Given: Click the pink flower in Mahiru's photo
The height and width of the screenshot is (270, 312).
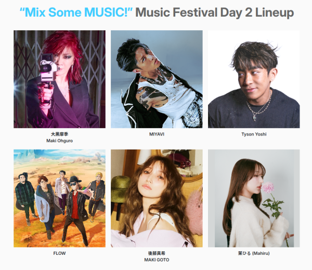Looking at the screenshot, I should [267, 188].
